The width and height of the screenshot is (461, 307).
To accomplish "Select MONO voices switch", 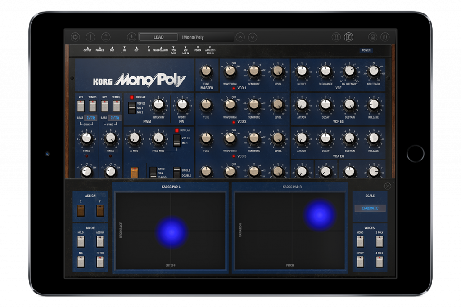I will (360, 241).
